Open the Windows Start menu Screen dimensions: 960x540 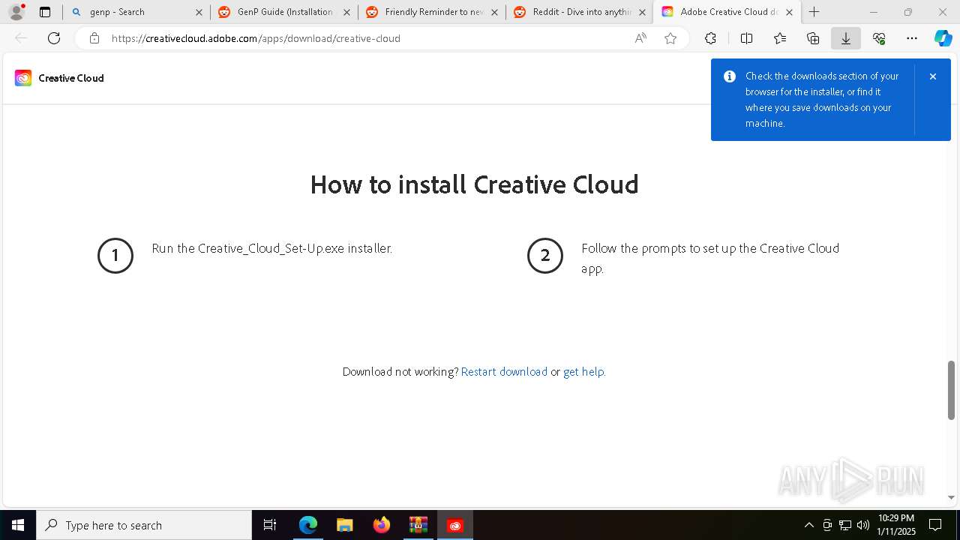click(18, 525)
